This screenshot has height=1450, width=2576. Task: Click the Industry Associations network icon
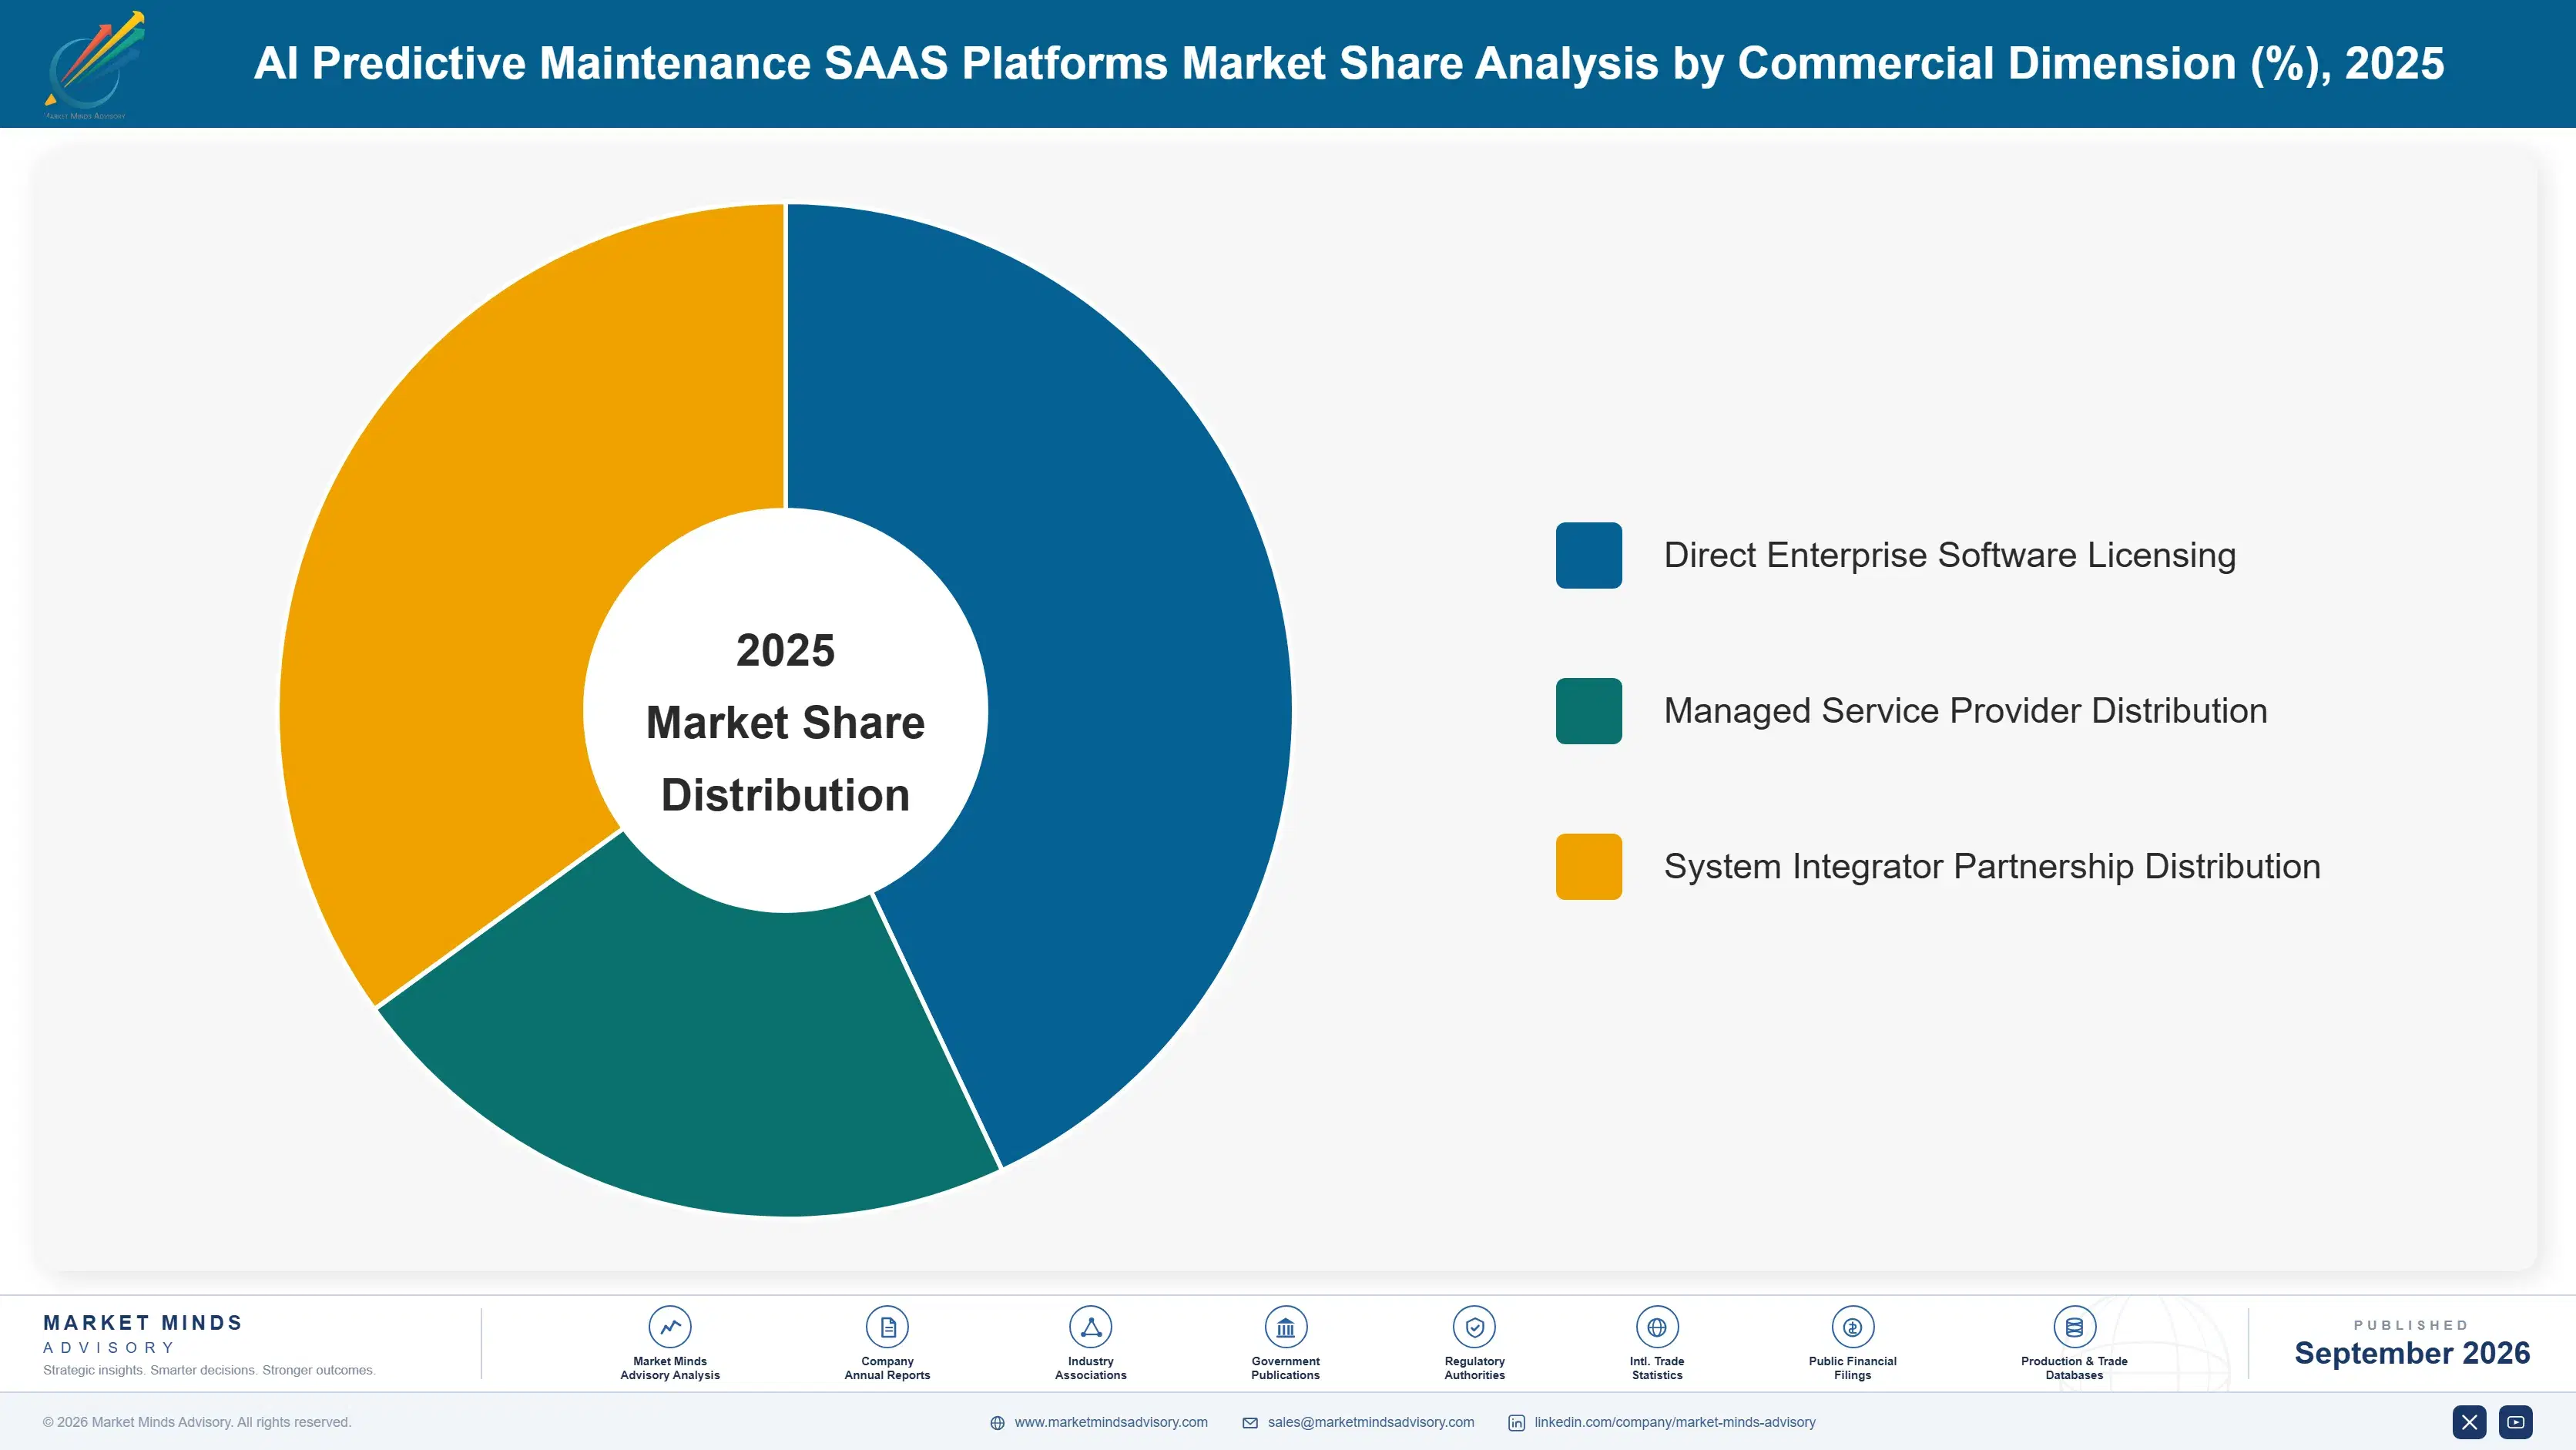pos(1090,1327)
